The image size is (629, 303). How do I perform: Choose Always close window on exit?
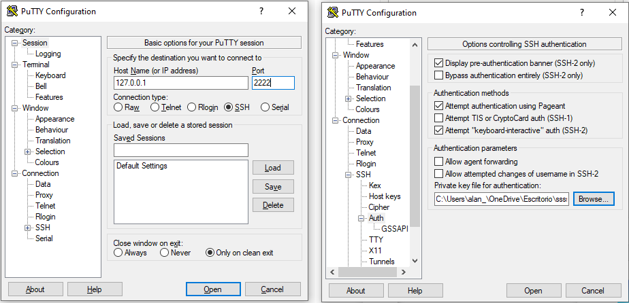118,253
